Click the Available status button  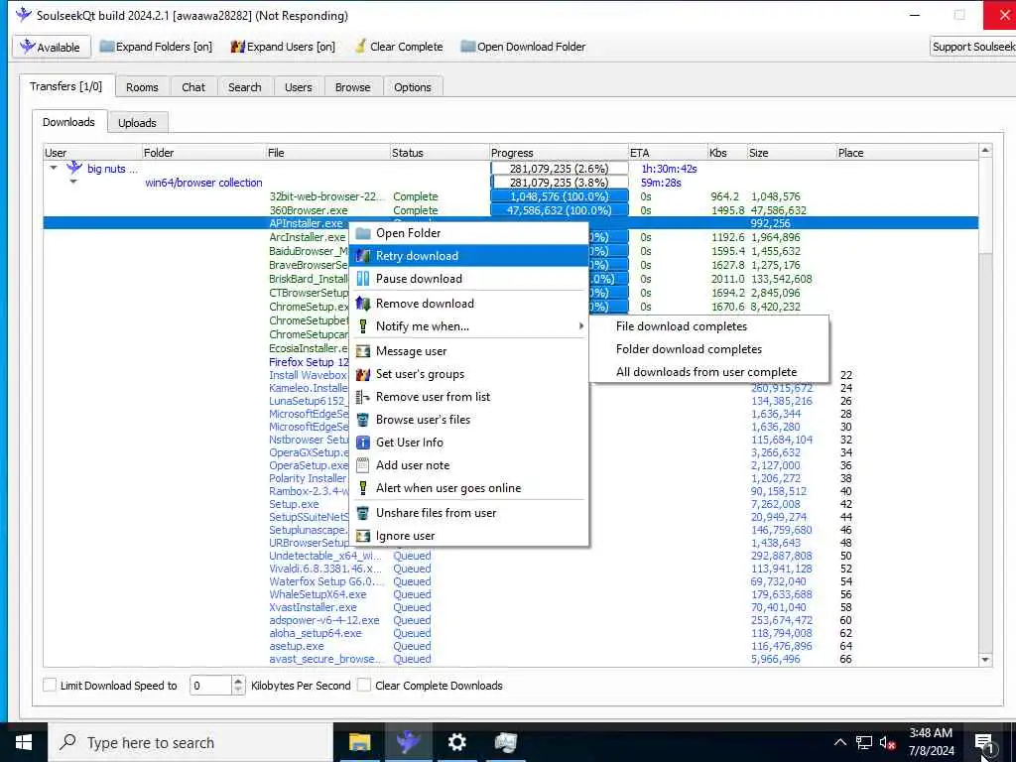click(51, 47)
